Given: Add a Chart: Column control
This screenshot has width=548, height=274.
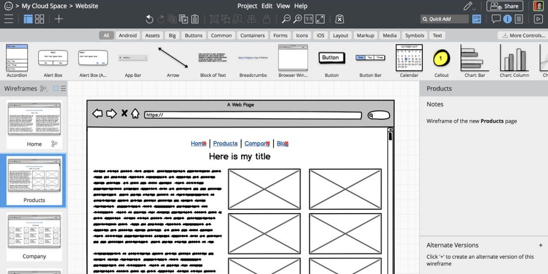Looking at the screenshot, I should (x=514, y=61).
